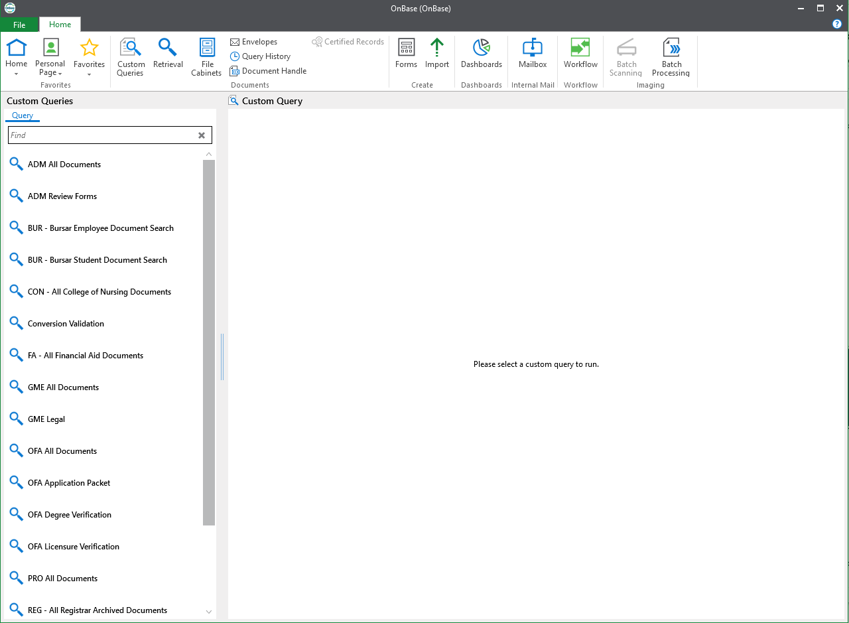Open the File menu tab
Screen dimensions: 849x623
[x=19, y=25]
